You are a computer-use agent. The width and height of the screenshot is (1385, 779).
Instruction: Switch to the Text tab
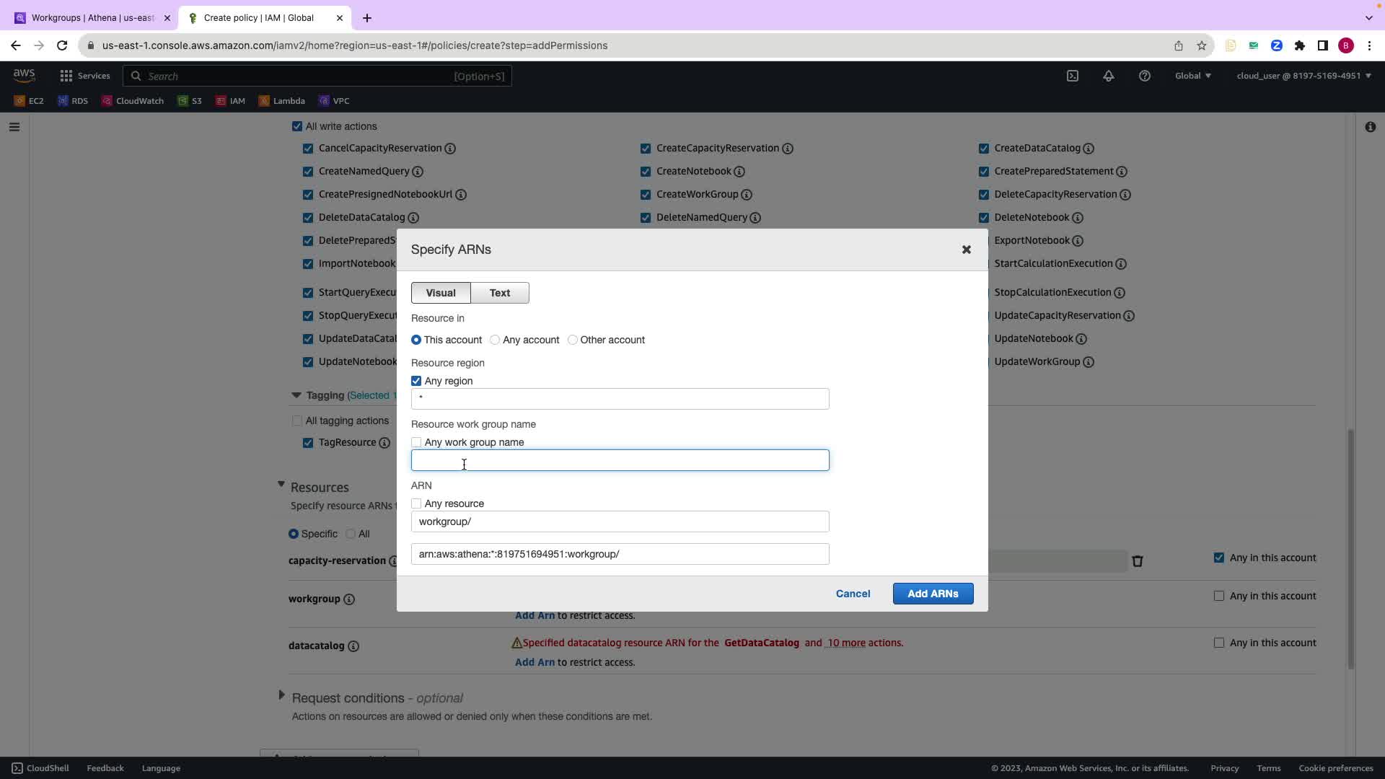(x=499, y=293)
